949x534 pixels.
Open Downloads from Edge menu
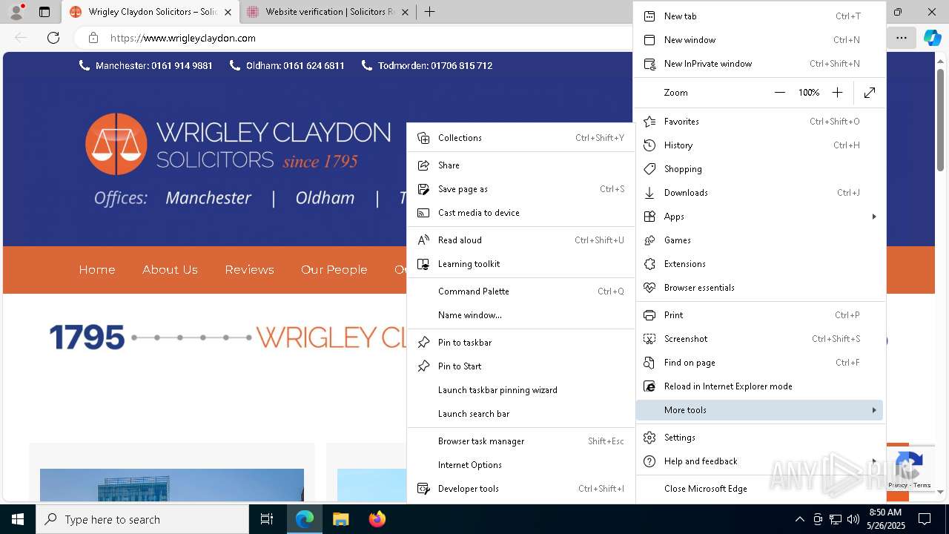click(x=760, y=193)
